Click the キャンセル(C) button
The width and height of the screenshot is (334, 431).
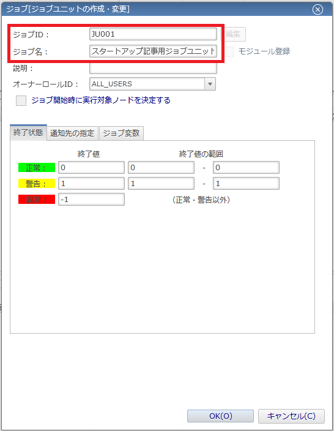coord(291,416)
